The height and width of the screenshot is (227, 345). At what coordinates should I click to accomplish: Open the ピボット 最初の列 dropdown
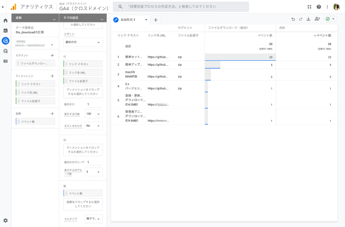[x=83, y=42]
